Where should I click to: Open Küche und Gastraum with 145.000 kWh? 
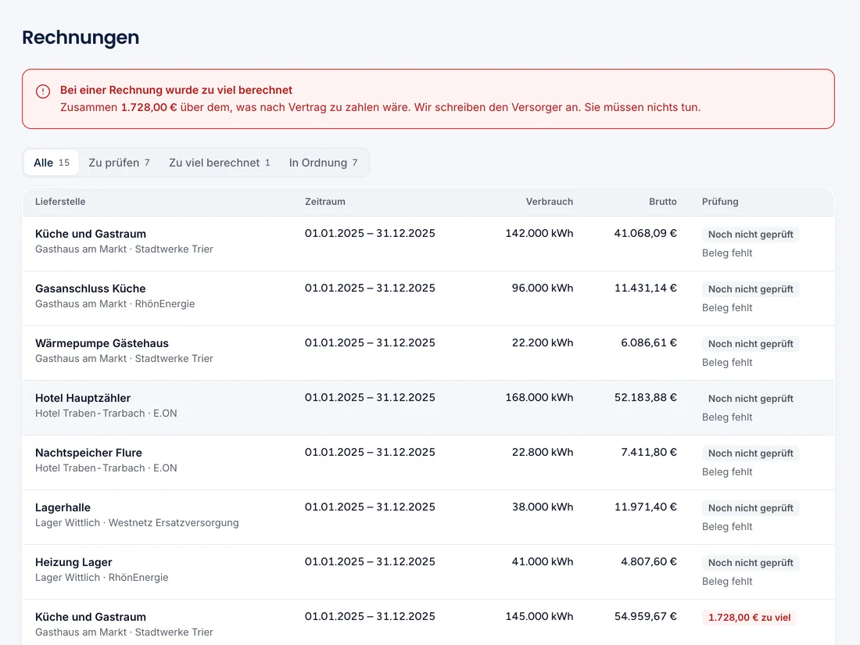pyautogui.click(x=428, y=622)
